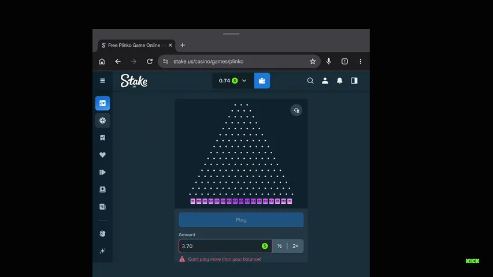Bookmark page with star icon
Image resolution: width=493 pixels, height=277 pixels.
coord(313,61)
